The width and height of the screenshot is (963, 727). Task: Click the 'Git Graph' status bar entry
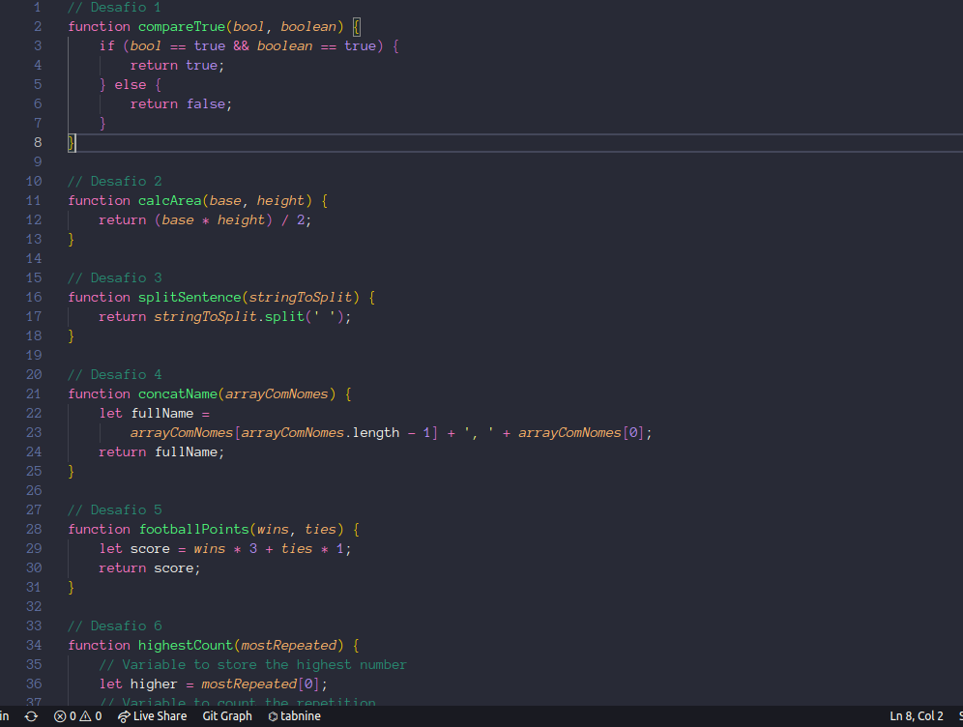point(226,716)
